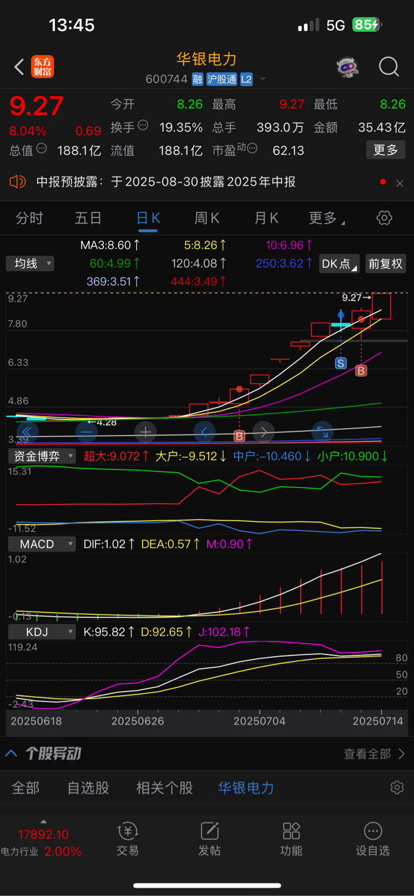The width and height of the screenshot is (414, 896).
Task: Show more quote details with 更多
Action: tap(385, 149)
